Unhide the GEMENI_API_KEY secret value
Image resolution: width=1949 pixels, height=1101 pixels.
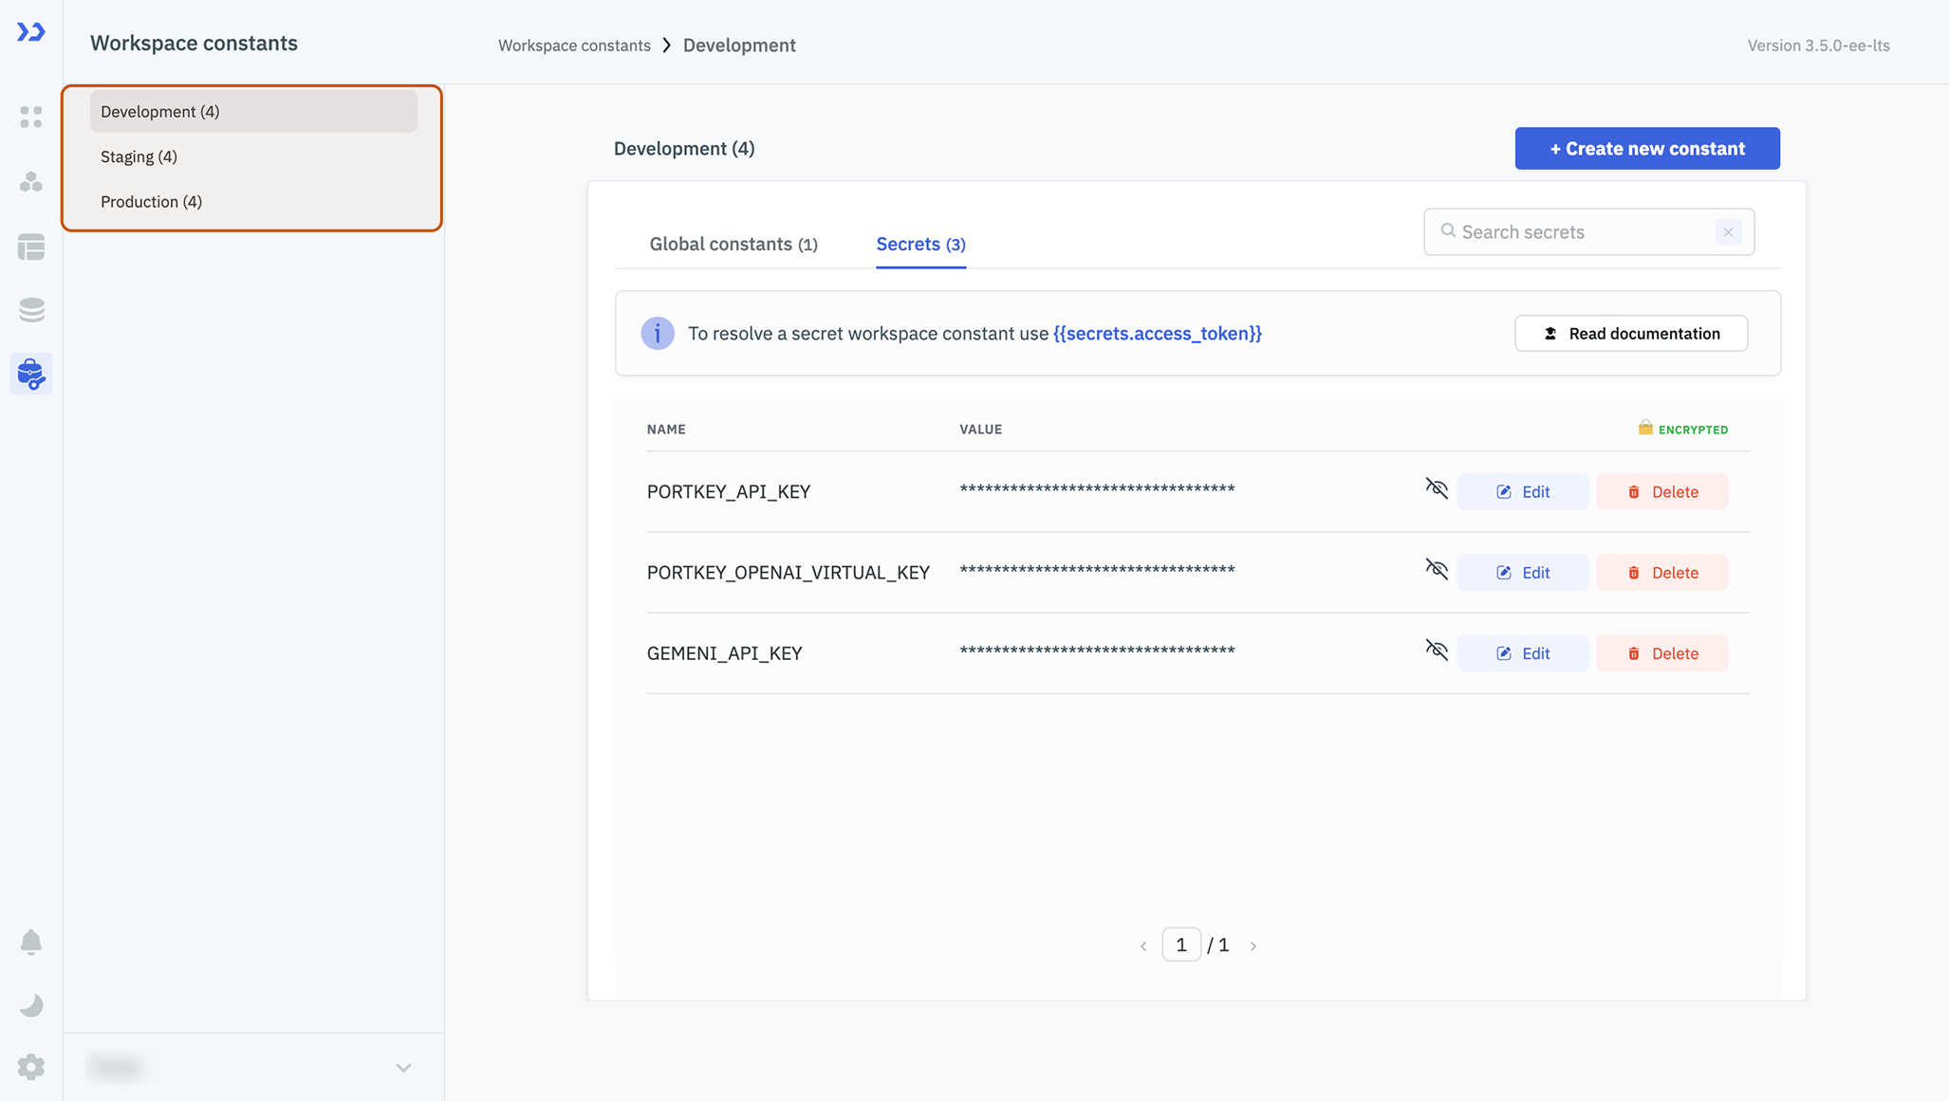pos(1437,651)
